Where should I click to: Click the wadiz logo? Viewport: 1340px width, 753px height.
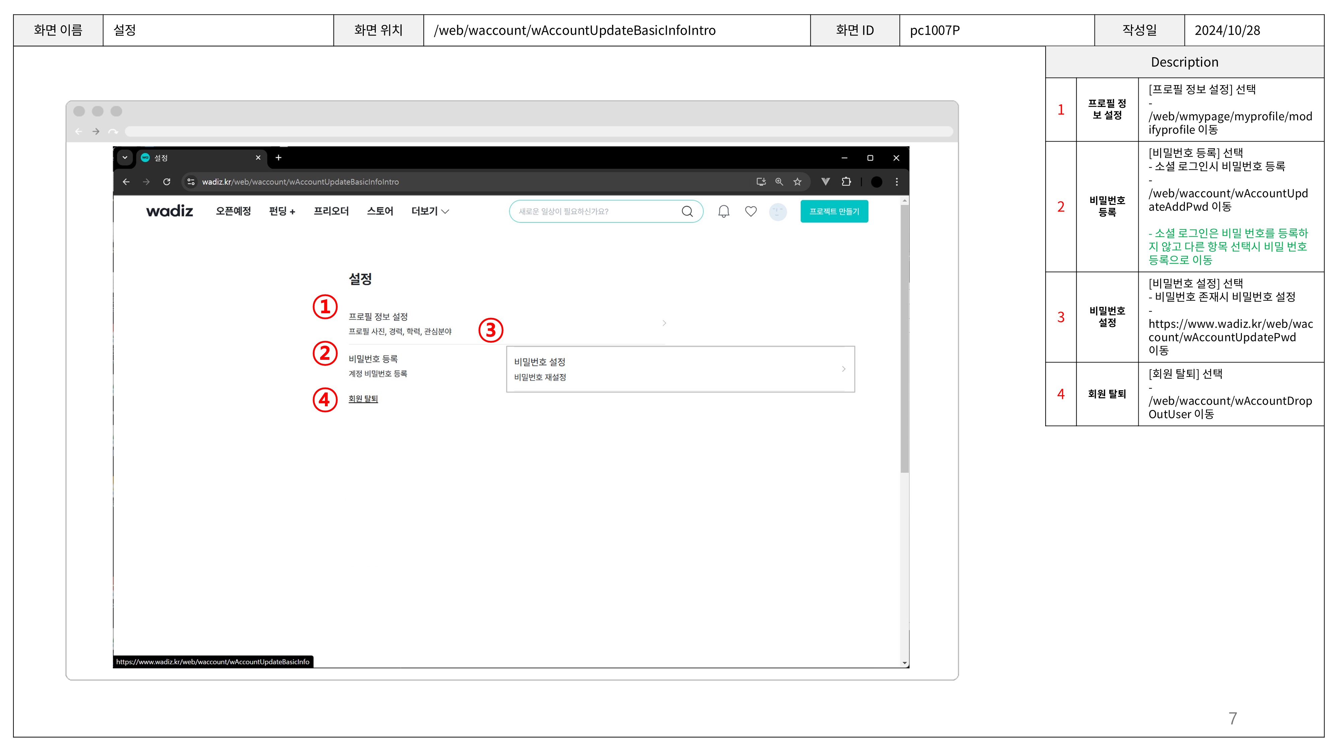click(170, 211)
